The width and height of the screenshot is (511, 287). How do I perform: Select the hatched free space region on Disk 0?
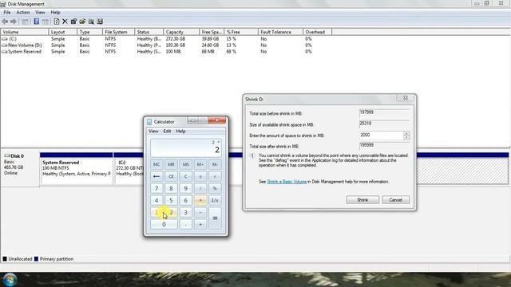click(x=462, y=168)
